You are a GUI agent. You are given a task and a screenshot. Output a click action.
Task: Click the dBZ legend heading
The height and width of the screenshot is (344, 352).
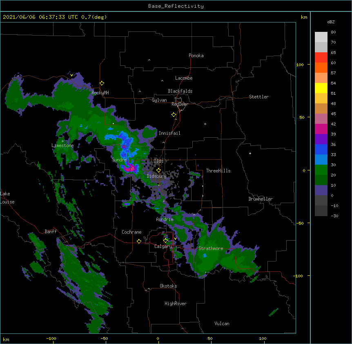(x=331, y=22)
